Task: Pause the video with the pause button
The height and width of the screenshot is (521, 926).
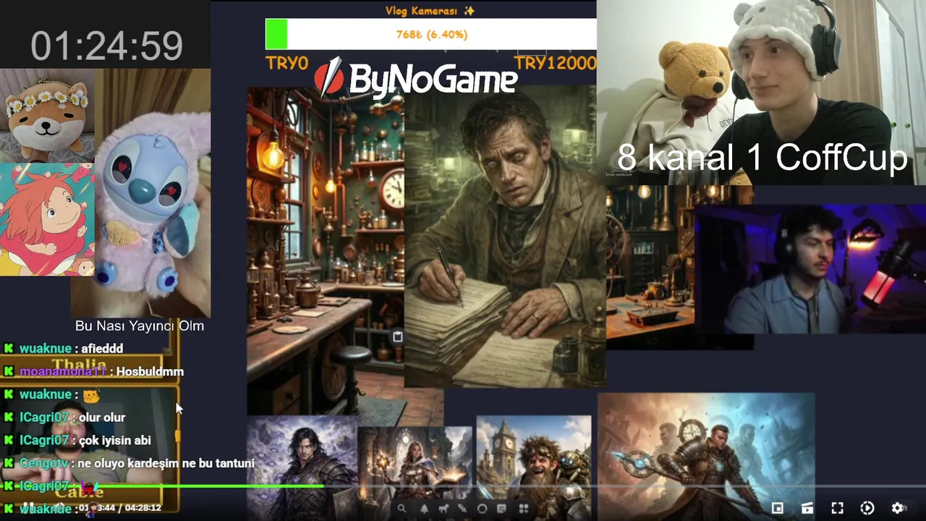Action: [x=27, y=507]
